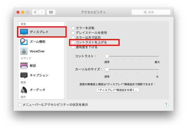This screenshot has width=187, height=130.
Task: Click the yellow minimize window button
Action: coord(23,12)
